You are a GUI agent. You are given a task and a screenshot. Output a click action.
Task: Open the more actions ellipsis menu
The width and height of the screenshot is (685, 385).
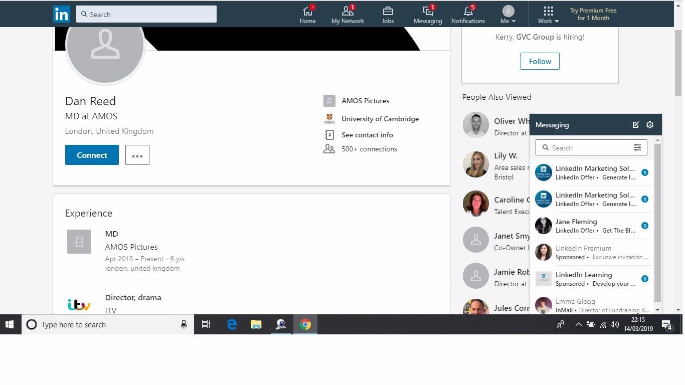(137, 155)
